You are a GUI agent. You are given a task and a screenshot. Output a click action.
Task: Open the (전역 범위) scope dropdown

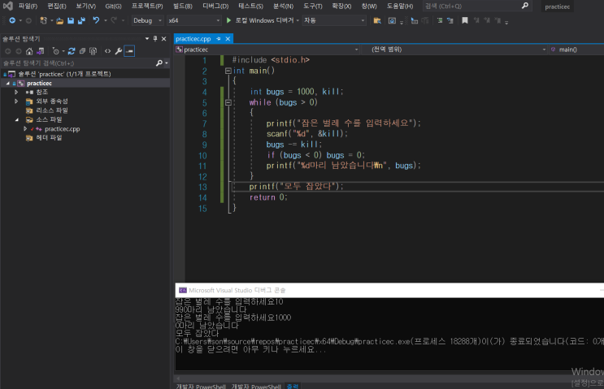click(x=454, y=50)
